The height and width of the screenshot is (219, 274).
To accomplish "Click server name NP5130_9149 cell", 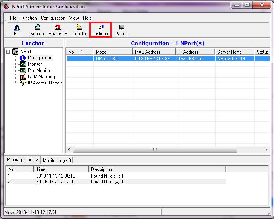I will click(x=234, y=59).
